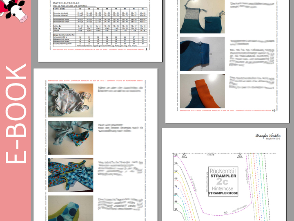
Task: Click the size 50 mark on the pattern
Action: tap(176, 156)
